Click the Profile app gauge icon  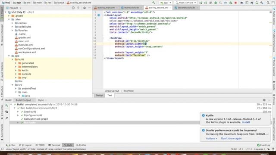226,3
